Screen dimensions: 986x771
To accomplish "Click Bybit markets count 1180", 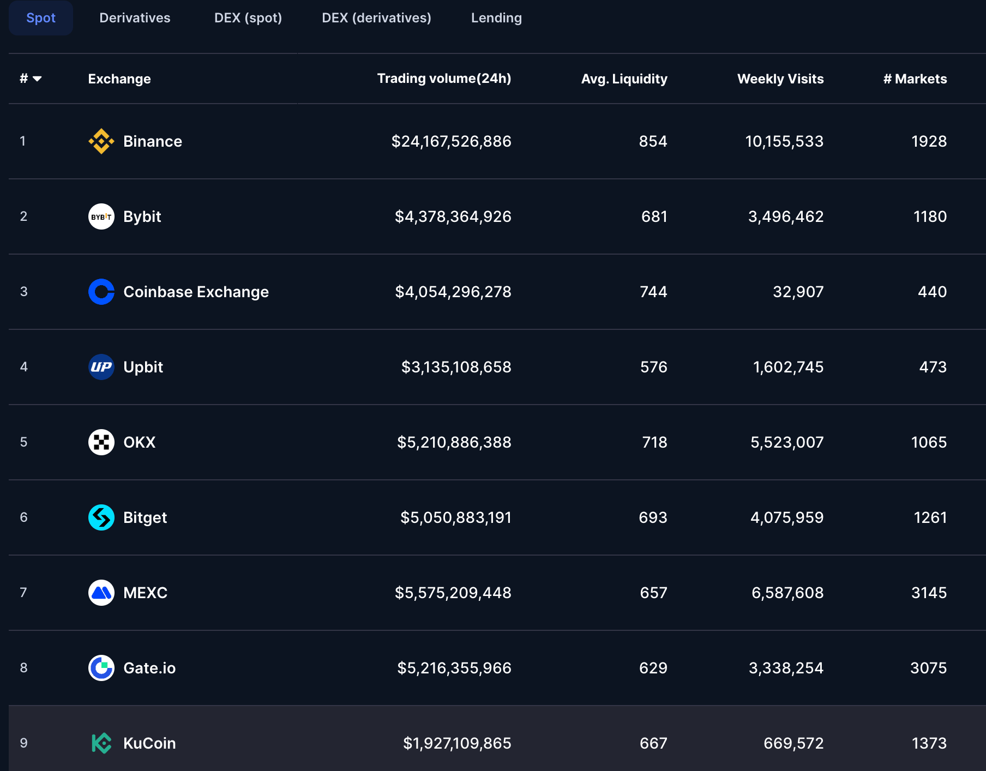I will click(x=930, y=216).
